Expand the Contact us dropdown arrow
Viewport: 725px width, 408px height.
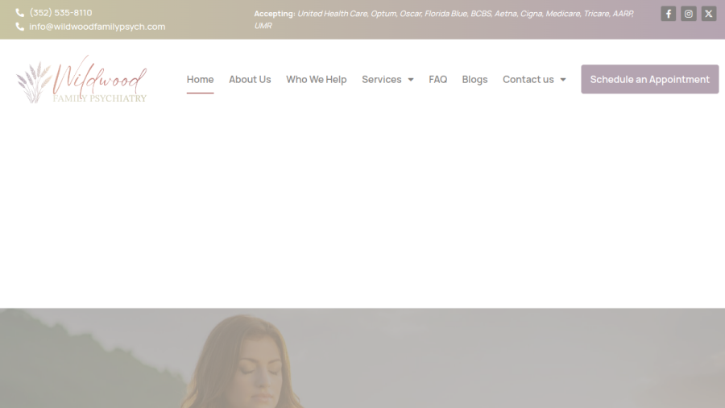click(x=563, y=80)
